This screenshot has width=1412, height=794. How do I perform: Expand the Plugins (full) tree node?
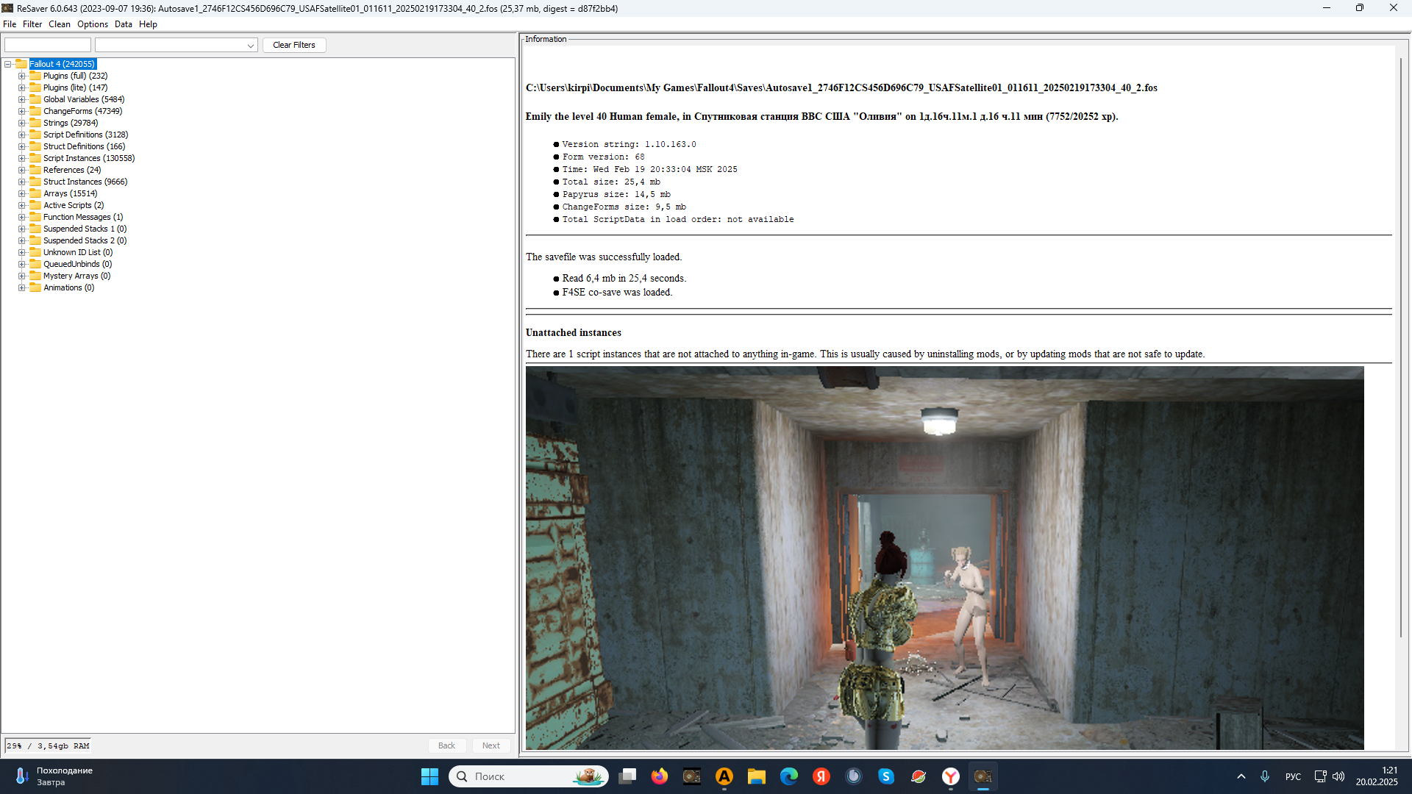pos(22,76)
